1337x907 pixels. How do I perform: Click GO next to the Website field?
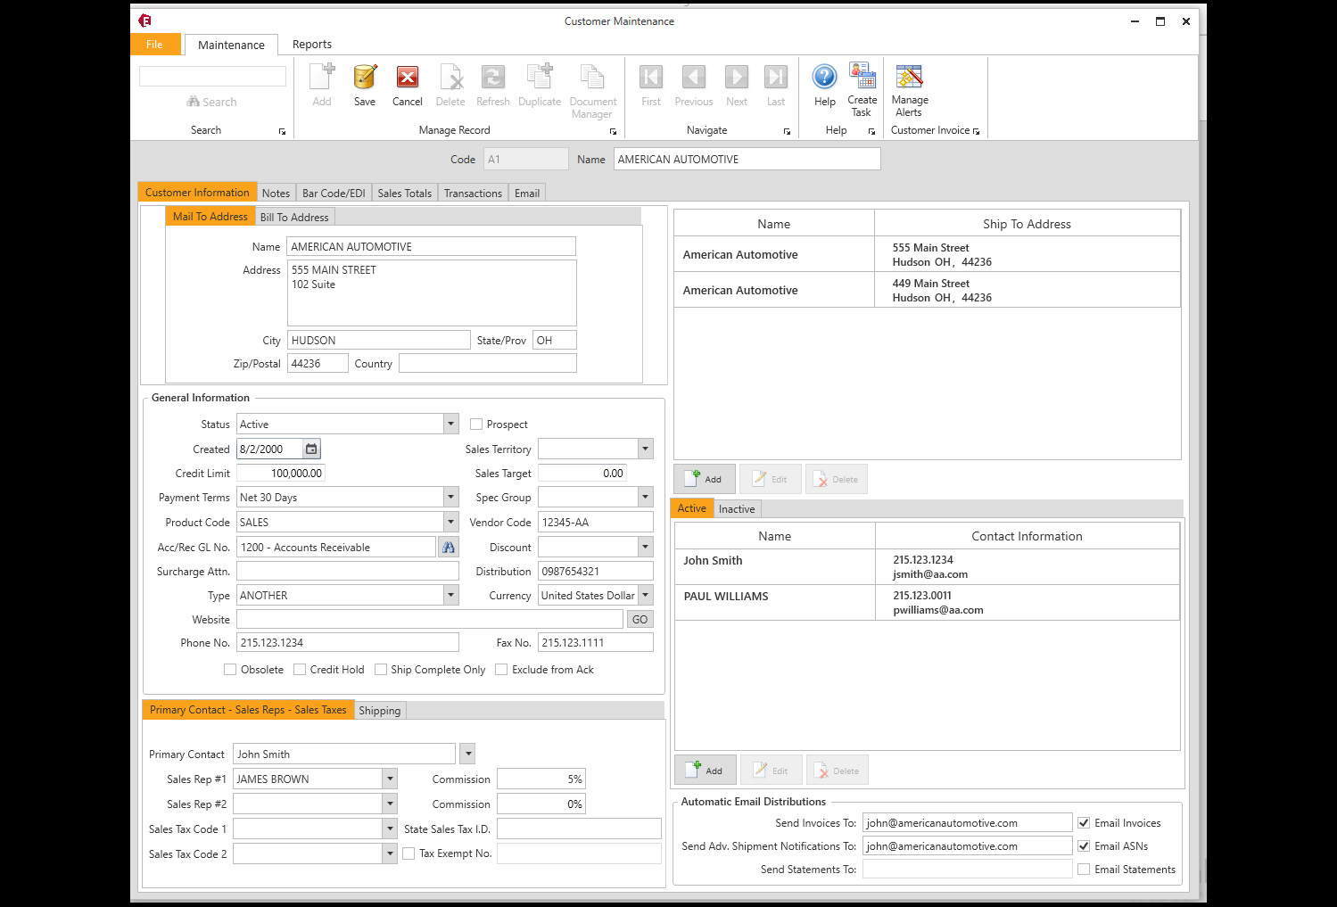(x=640, y=619)
